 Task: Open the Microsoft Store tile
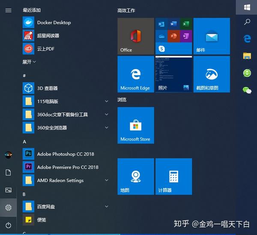point(136,125)
